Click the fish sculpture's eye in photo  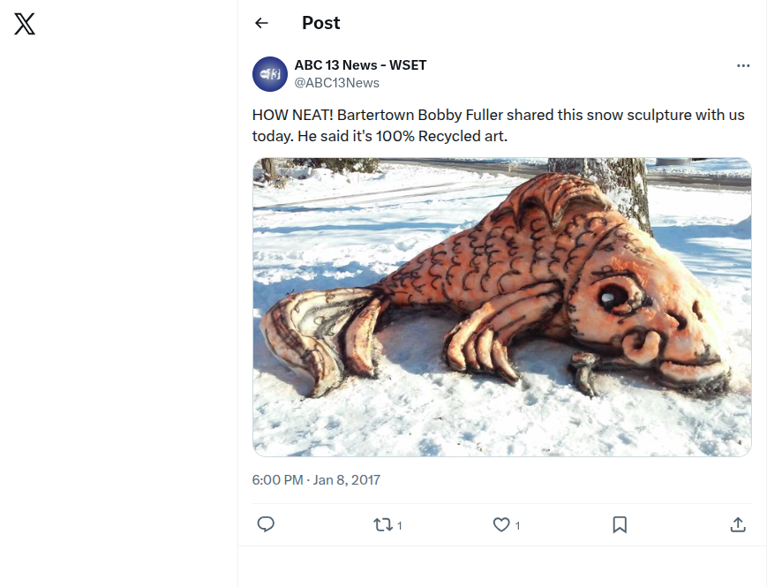(612, 297)
